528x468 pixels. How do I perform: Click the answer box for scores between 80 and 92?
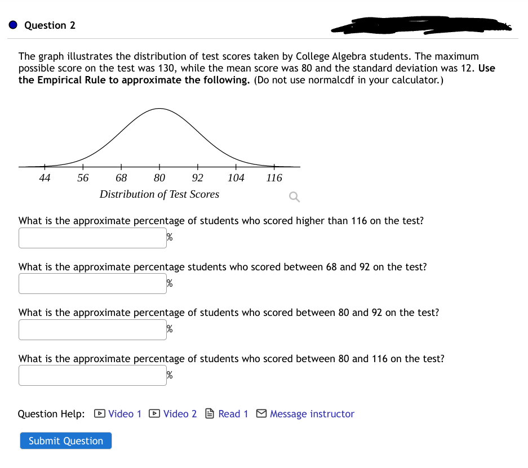click(x=92, y=329)
